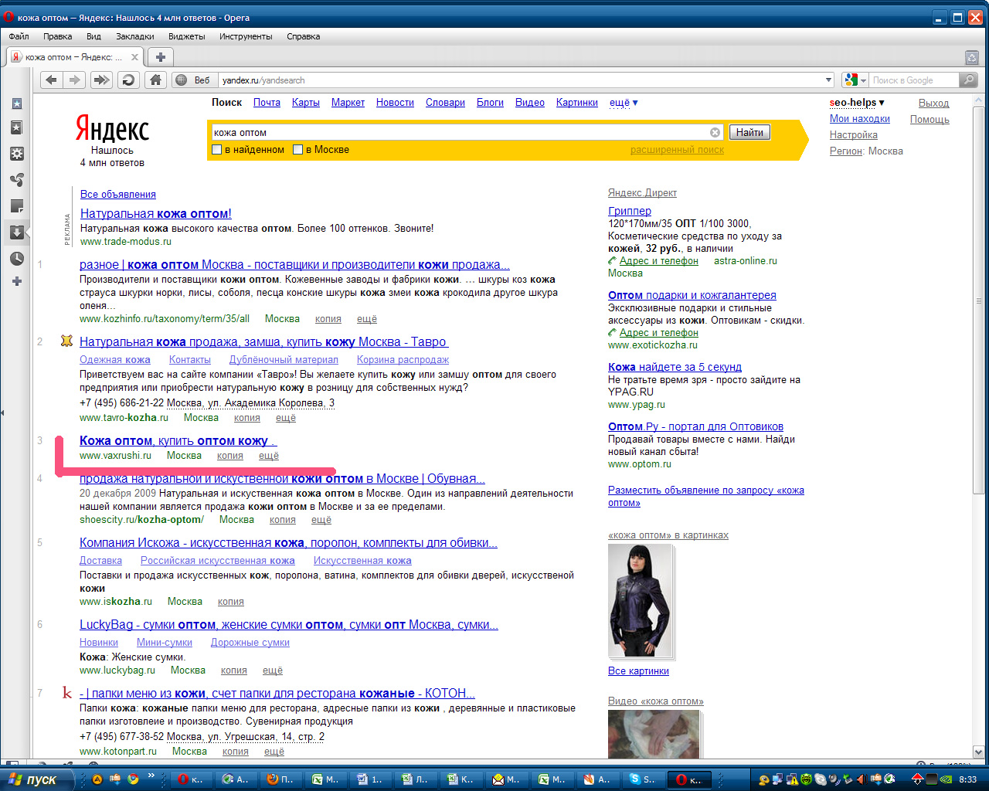
Task: Open the Картинки service link
Action: click(577, 103)
